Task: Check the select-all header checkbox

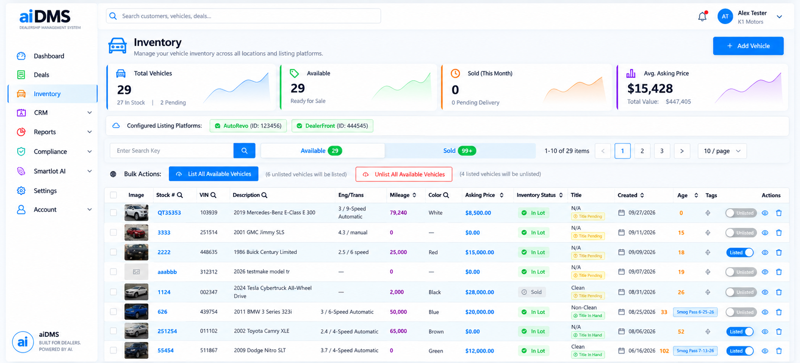Action: click(113, 195)
